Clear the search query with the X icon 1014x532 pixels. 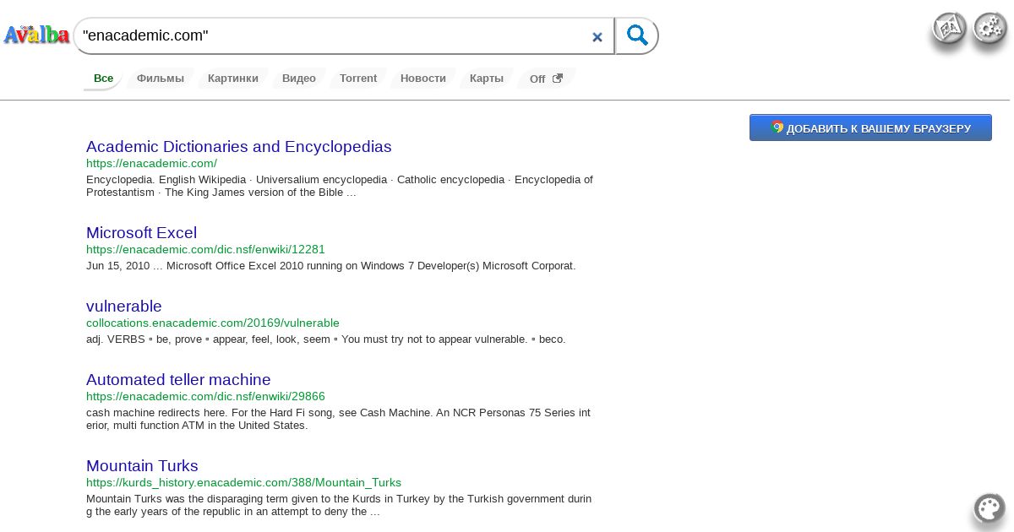[x=597, y=36]
